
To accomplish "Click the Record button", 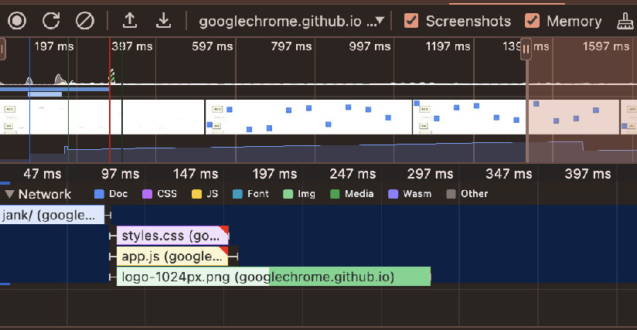I will [17, 21].
